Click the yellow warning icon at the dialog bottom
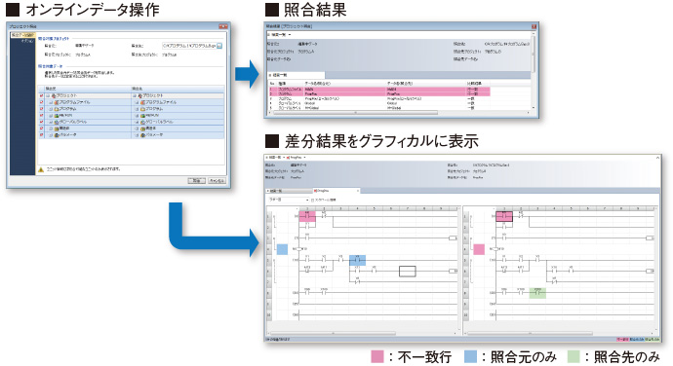Screen dimensions: 673x366 coord(41,169)
